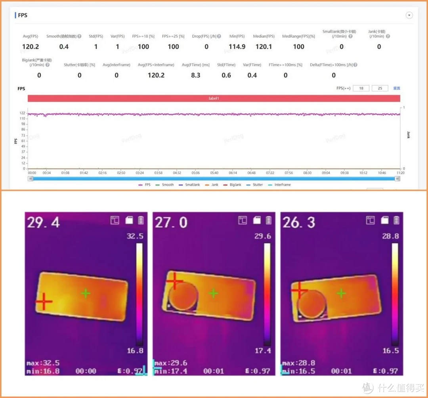
Task: Click help icon next to Jank /10min
Action: 388,36
